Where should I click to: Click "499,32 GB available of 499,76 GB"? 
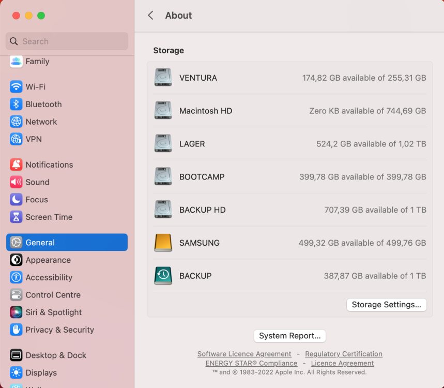coord(362,243)
